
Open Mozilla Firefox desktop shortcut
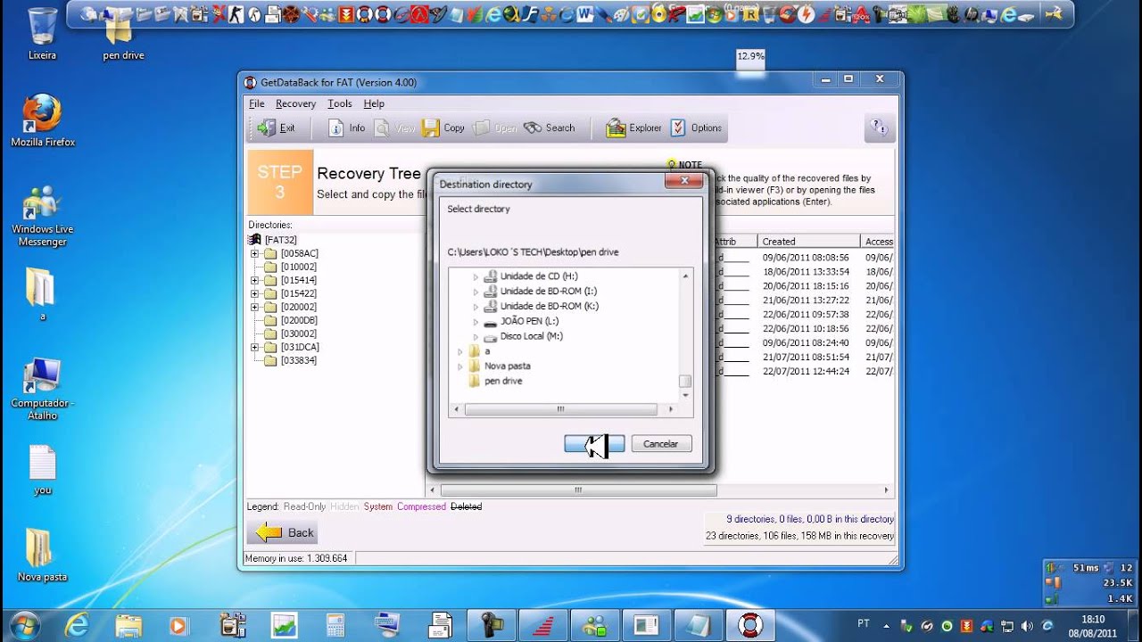click(x=42, y=121)
